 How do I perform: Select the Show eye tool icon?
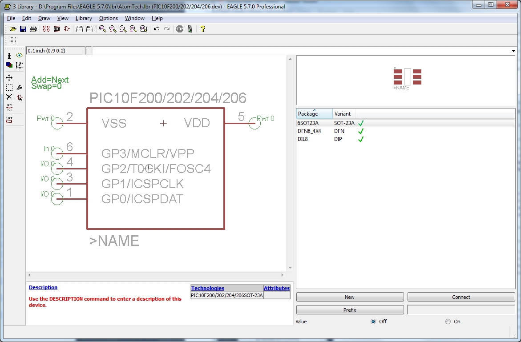pyautogui.click(x=20, y=56)
